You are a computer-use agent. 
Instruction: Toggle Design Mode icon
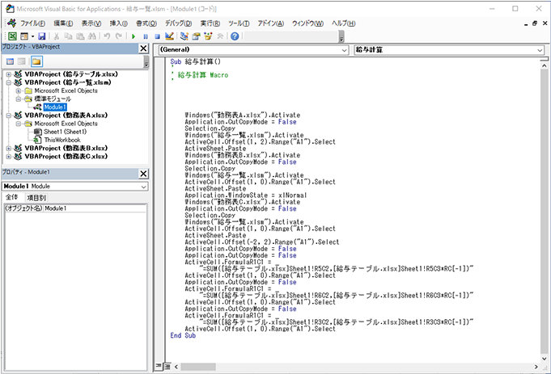169,36
